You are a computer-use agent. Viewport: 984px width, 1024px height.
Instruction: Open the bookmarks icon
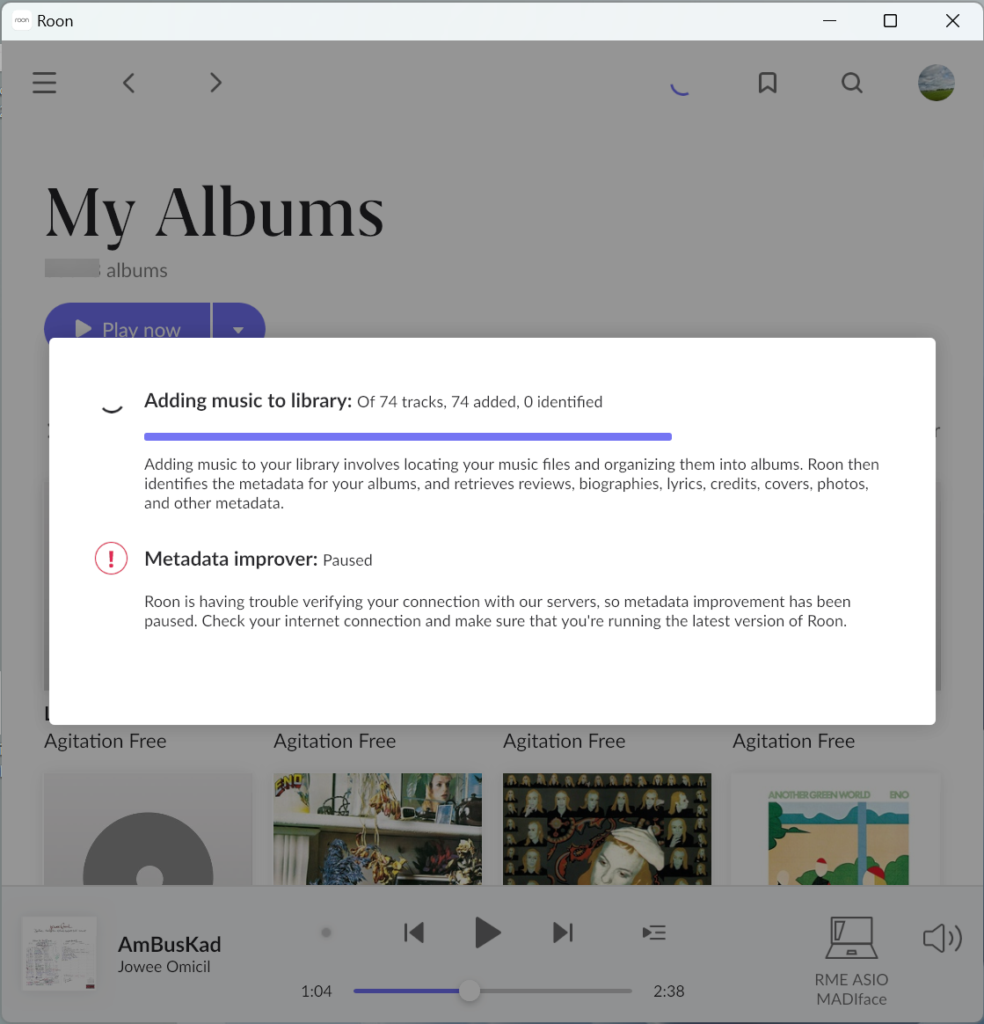click(768, 83)
